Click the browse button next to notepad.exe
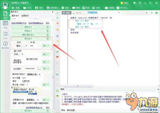The height and width of the screenshot is (113, 160). click(x=39, y=68)
